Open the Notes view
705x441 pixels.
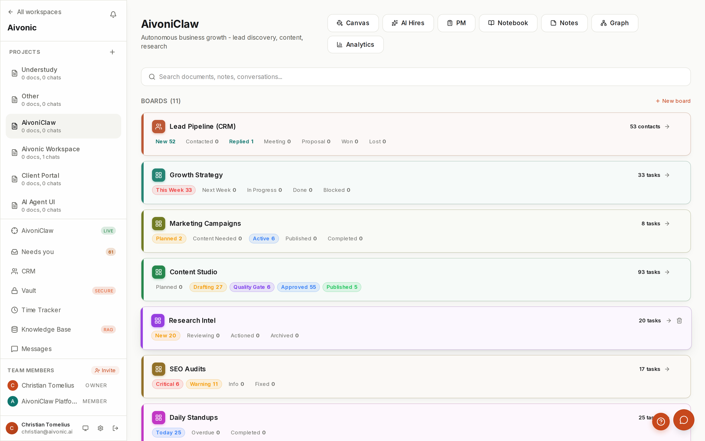tap(564, 23)
